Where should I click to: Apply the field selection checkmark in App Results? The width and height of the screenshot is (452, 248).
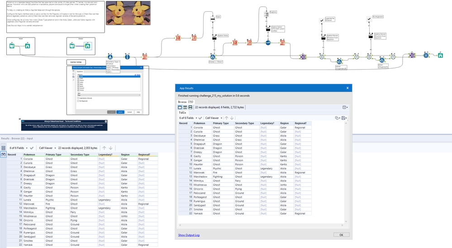(x=200, y=118)
